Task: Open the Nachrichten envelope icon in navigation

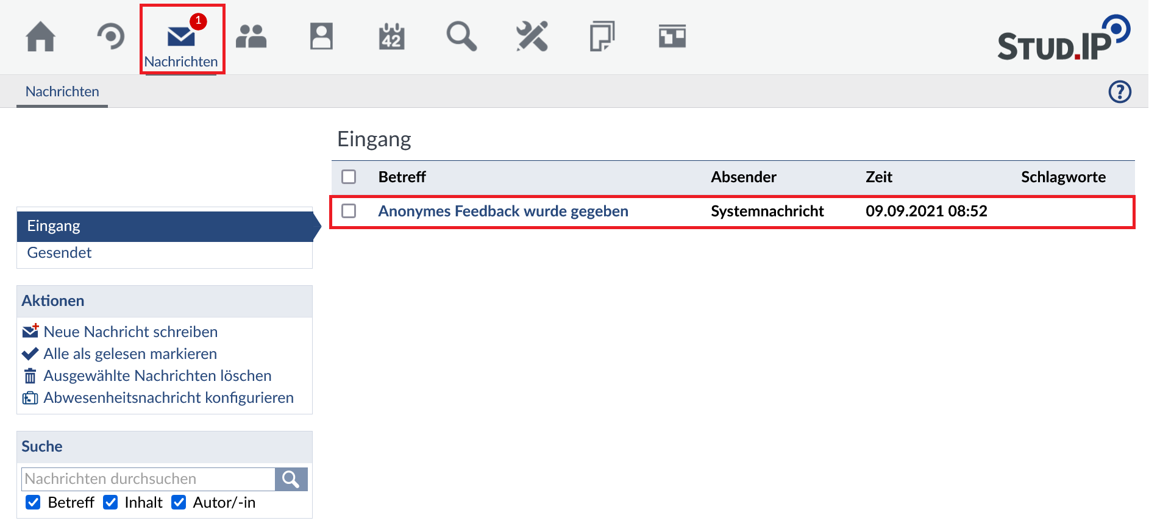Action: [181, 38]
